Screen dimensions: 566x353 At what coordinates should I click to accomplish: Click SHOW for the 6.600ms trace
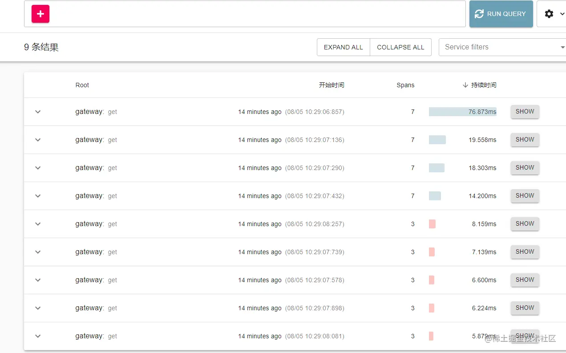coord(525,280)
